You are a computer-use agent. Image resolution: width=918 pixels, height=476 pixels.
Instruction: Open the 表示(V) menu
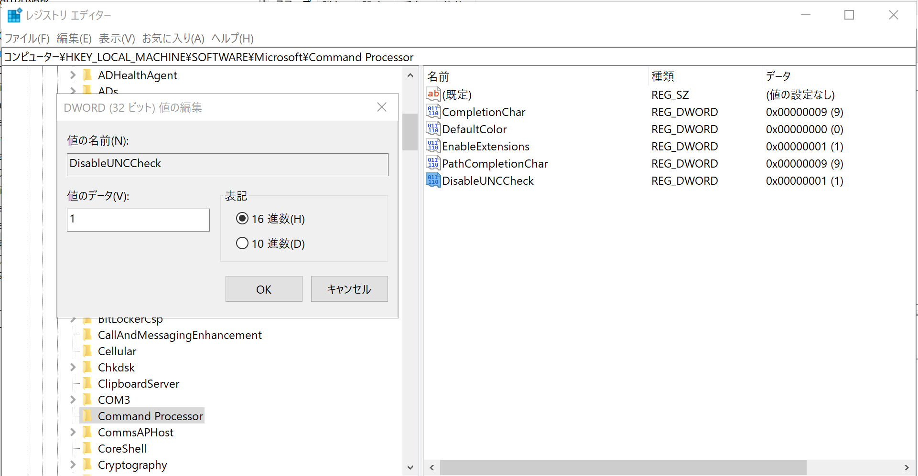pyautogui.click(x=117, y=39)
